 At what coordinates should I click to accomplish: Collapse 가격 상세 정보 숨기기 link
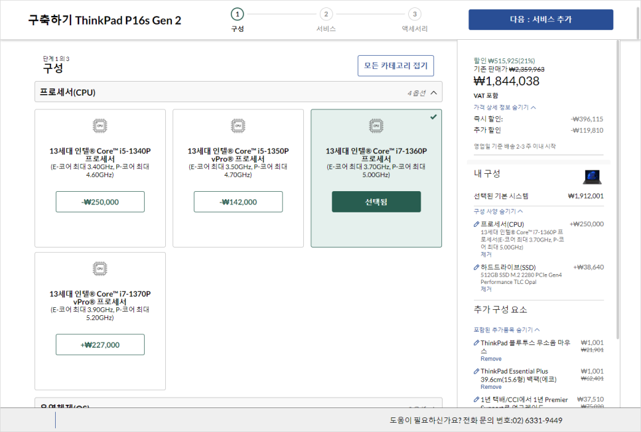point(504,108)
